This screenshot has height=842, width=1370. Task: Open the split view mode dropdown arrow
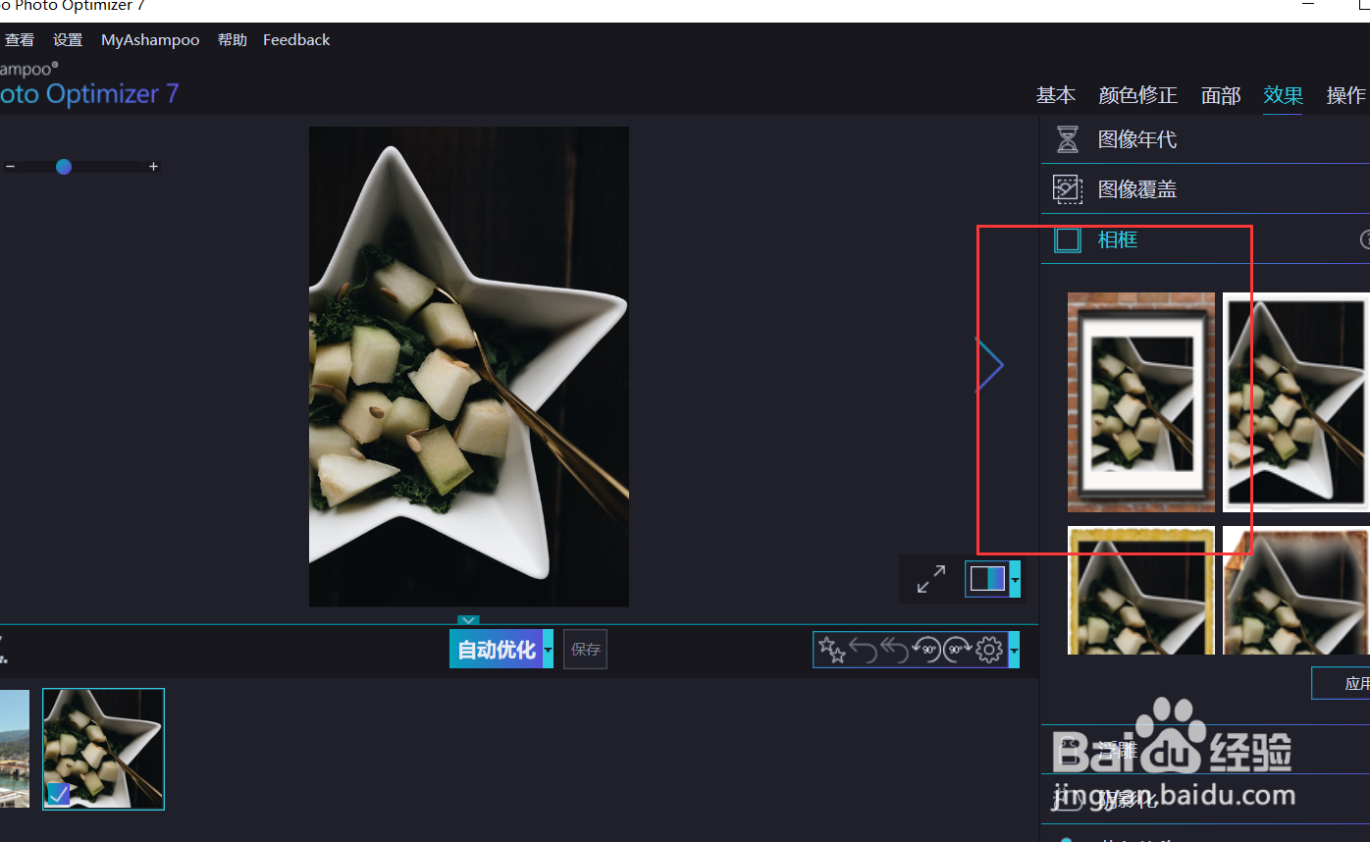point(1015,579)
